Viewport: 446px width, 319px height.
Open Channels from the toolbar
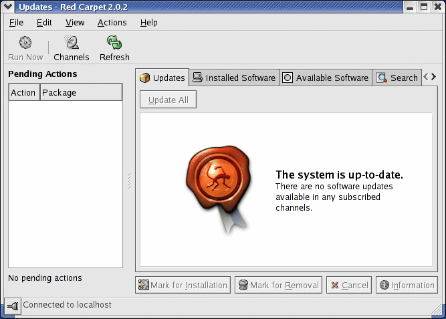[x=71, y=49]
